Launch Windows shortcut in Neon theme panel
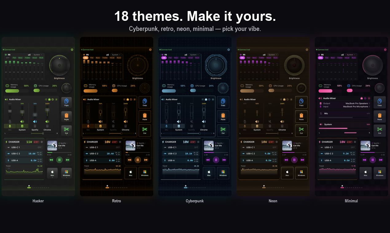 [x=301, y=173]
